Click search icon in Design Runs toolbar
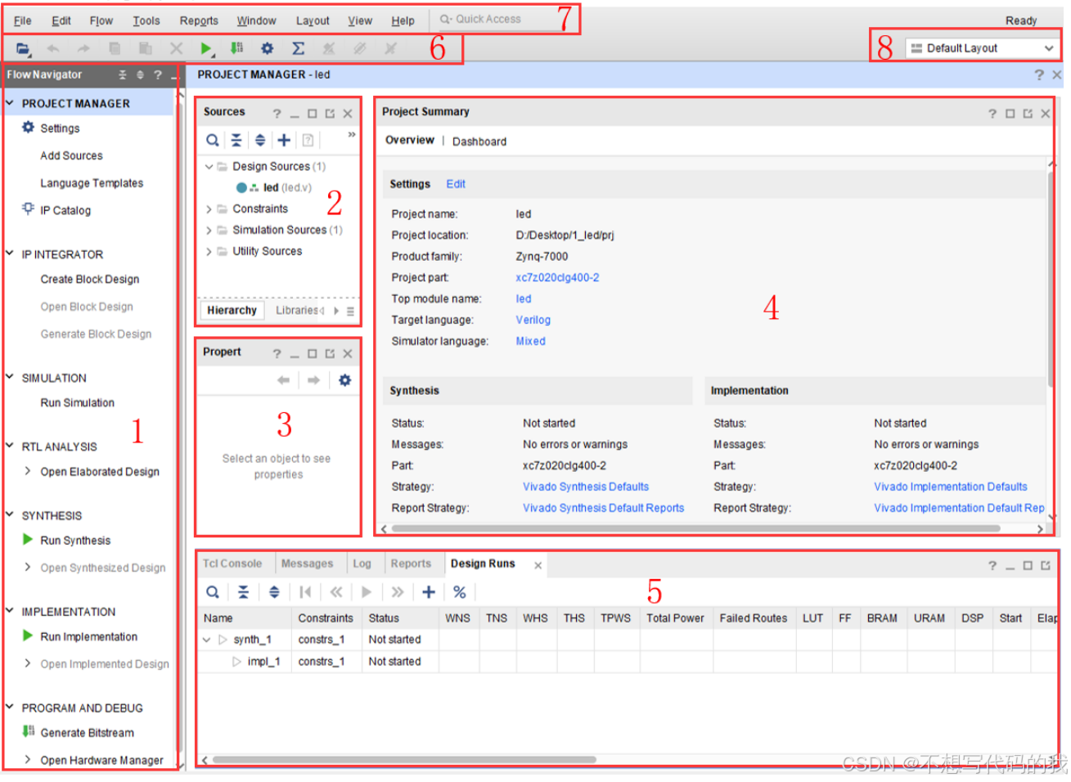The image size is (1071, 782). tap(213, 592)
